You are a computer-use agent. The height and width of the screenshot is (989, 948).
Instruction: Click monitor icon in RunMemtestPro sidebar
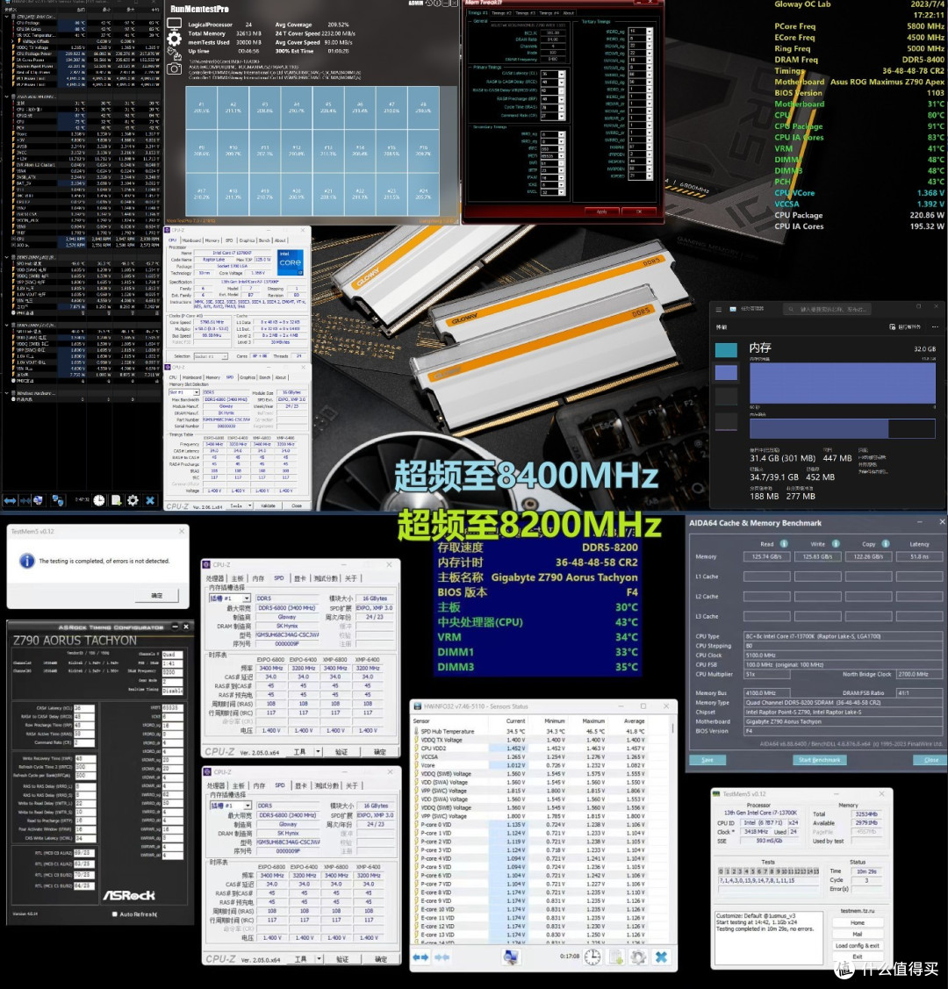point(174,24)
